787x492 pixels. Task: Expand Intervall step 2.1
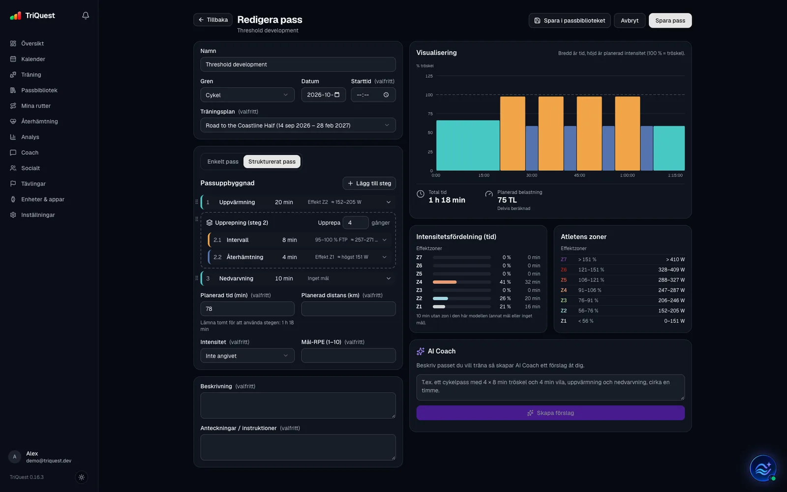385,240
